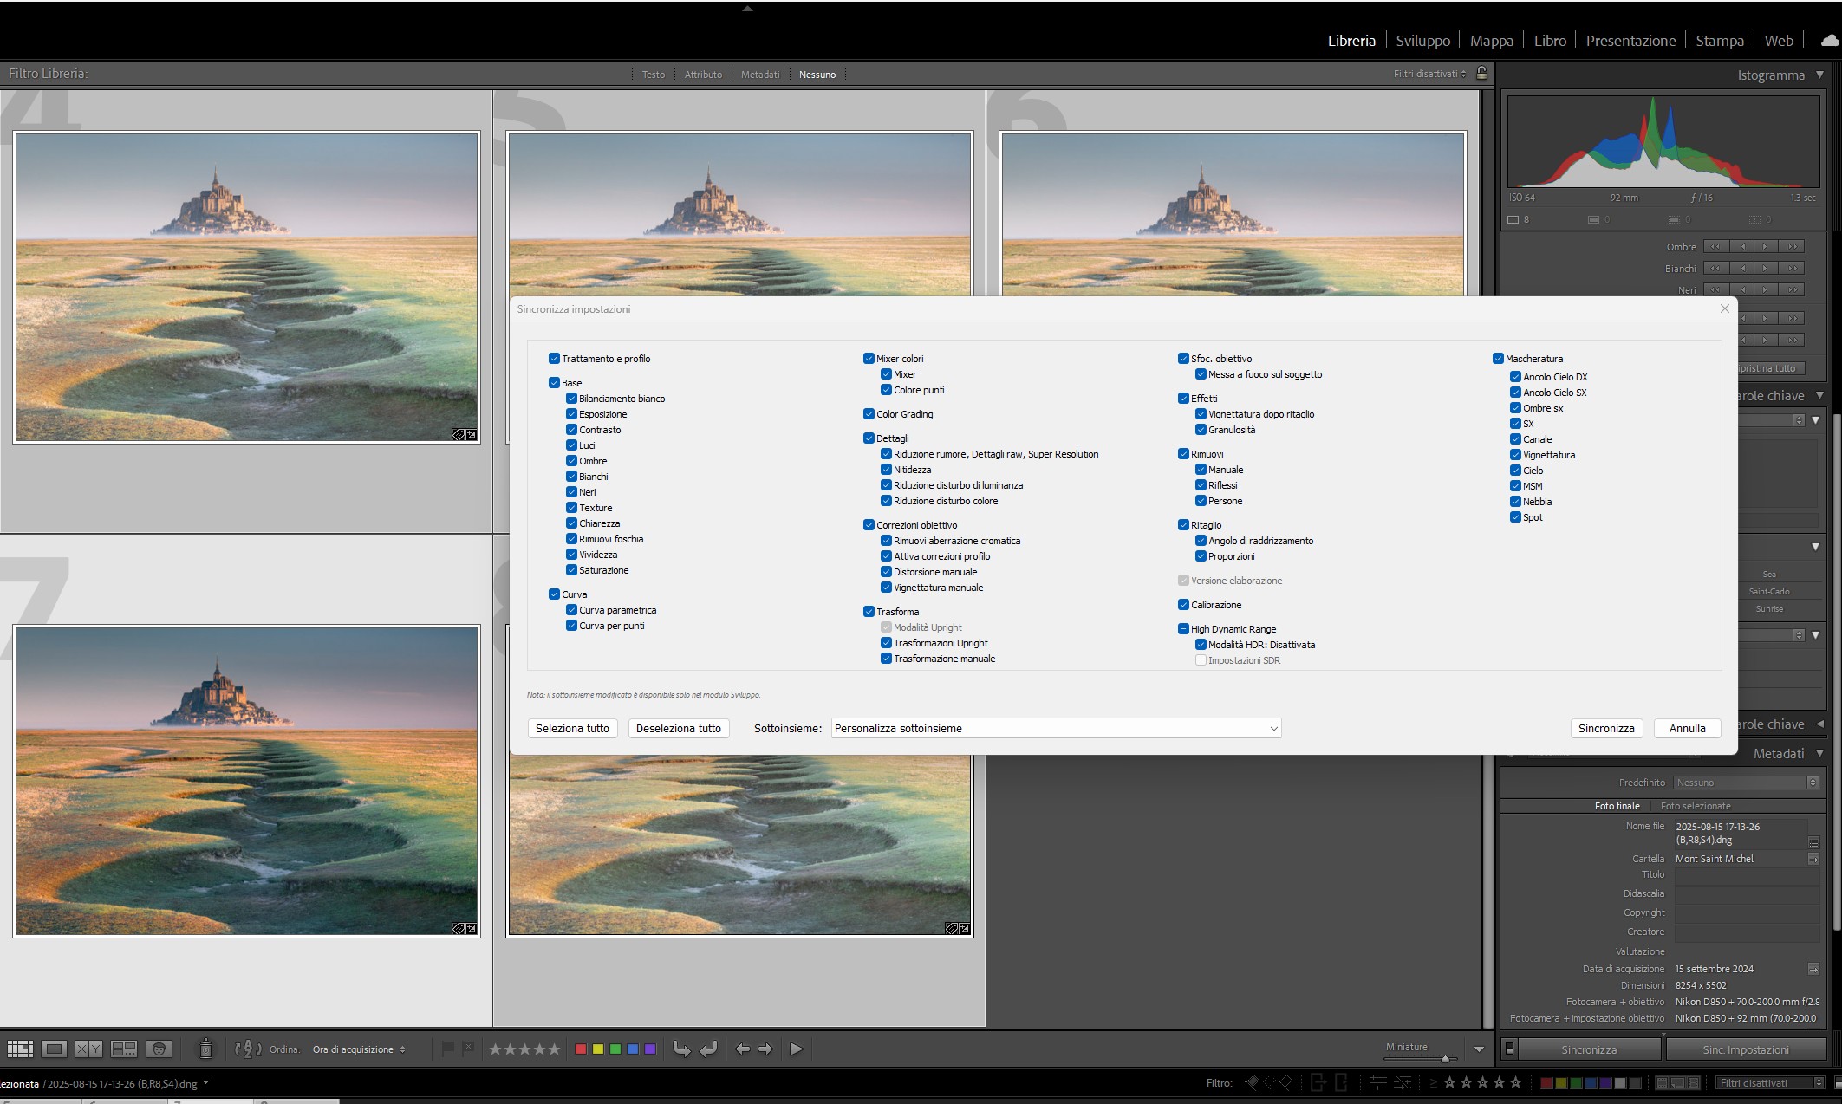
Task: Select Metadati library filter tab
Action: click(x=760, y=75)
